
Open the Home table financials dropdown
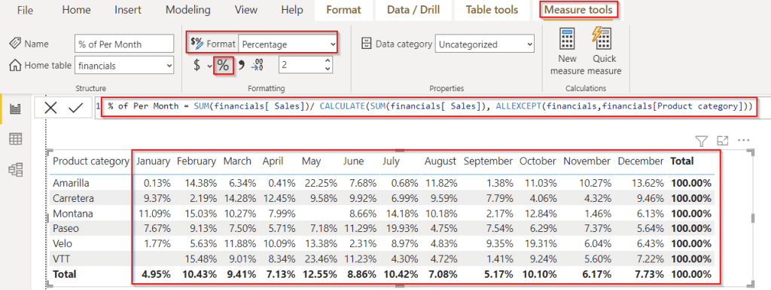124,65
